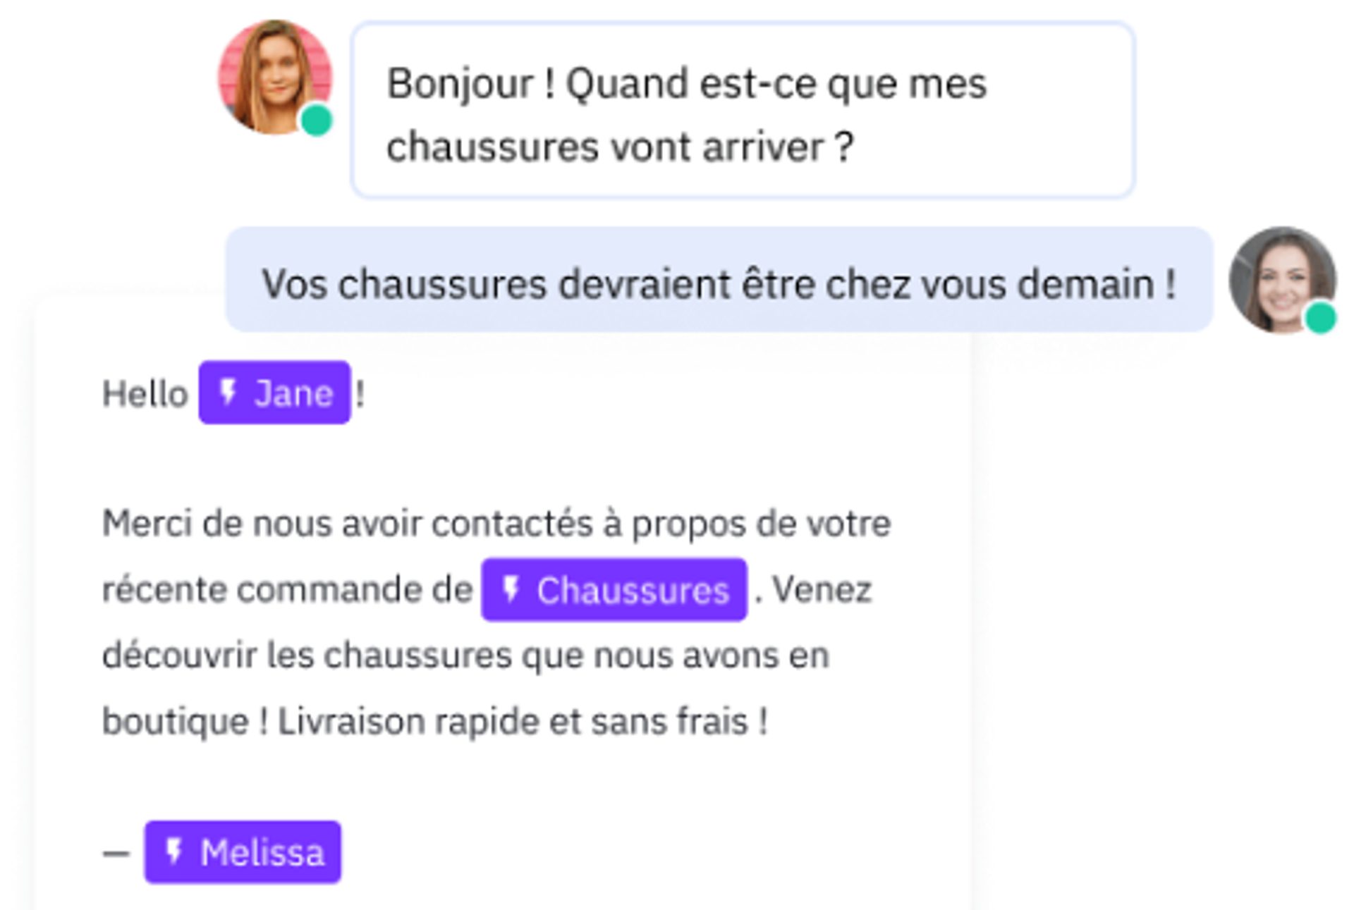The image size is (1354, 910).
Task: Click the "découvrir les chaussures que nous" line
Action: (465, 656)
